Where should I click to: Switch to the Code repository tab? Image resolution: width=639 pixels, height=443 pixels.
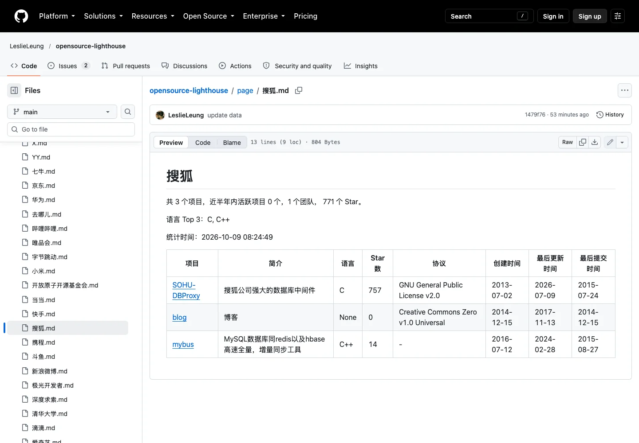point(24,66)
